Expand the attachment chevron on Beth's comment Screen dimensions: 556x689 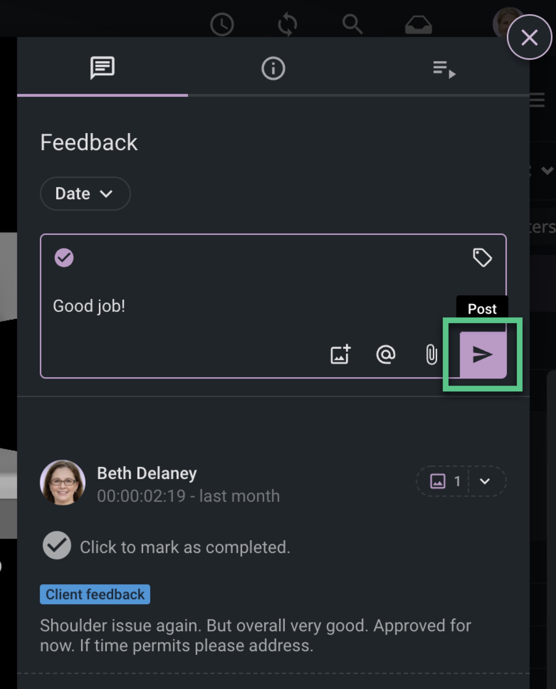(x=485, y=482)
